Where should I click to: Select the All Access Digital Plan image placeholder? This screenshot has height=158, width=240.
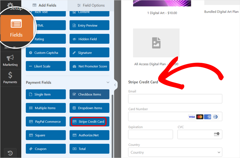(156, 43)
